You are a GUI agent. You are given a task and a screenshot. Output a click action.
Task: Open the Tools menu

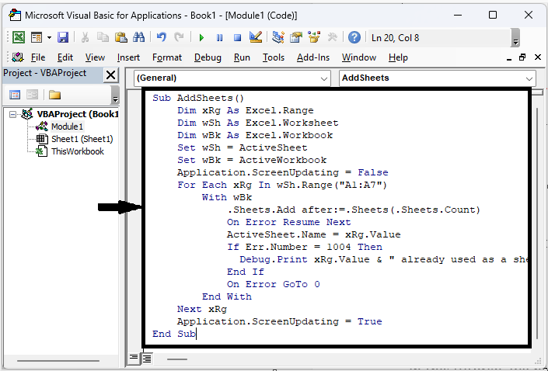click(x=274, y=57)
